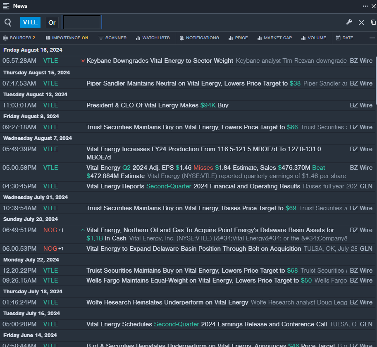Toggle the Or search operator
The width and height of the screenshot is (377, 347).
click(52, 22)
